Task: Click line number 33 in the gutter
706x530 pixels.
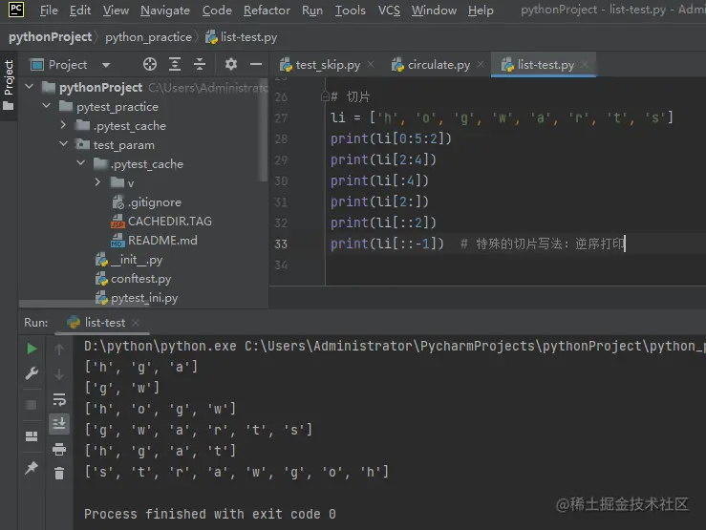Action: [x=281, y=244]
